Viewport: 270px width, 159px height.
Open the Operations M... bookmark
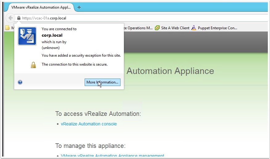[138, 28]
